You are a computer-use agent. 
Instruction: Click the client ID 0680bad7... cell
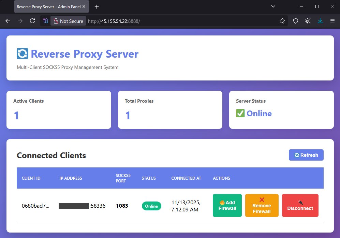click(35, 206)
